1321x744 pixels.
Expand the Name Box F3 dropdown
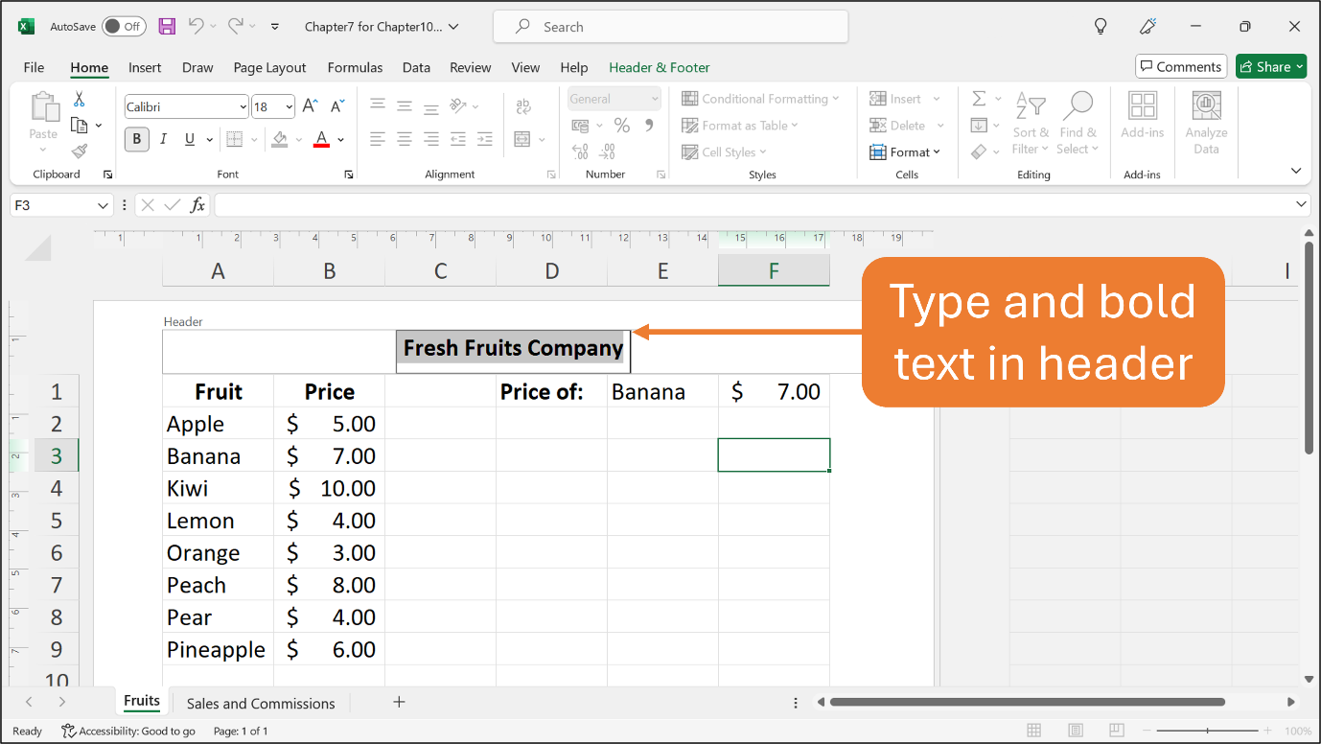click(104, 205)
